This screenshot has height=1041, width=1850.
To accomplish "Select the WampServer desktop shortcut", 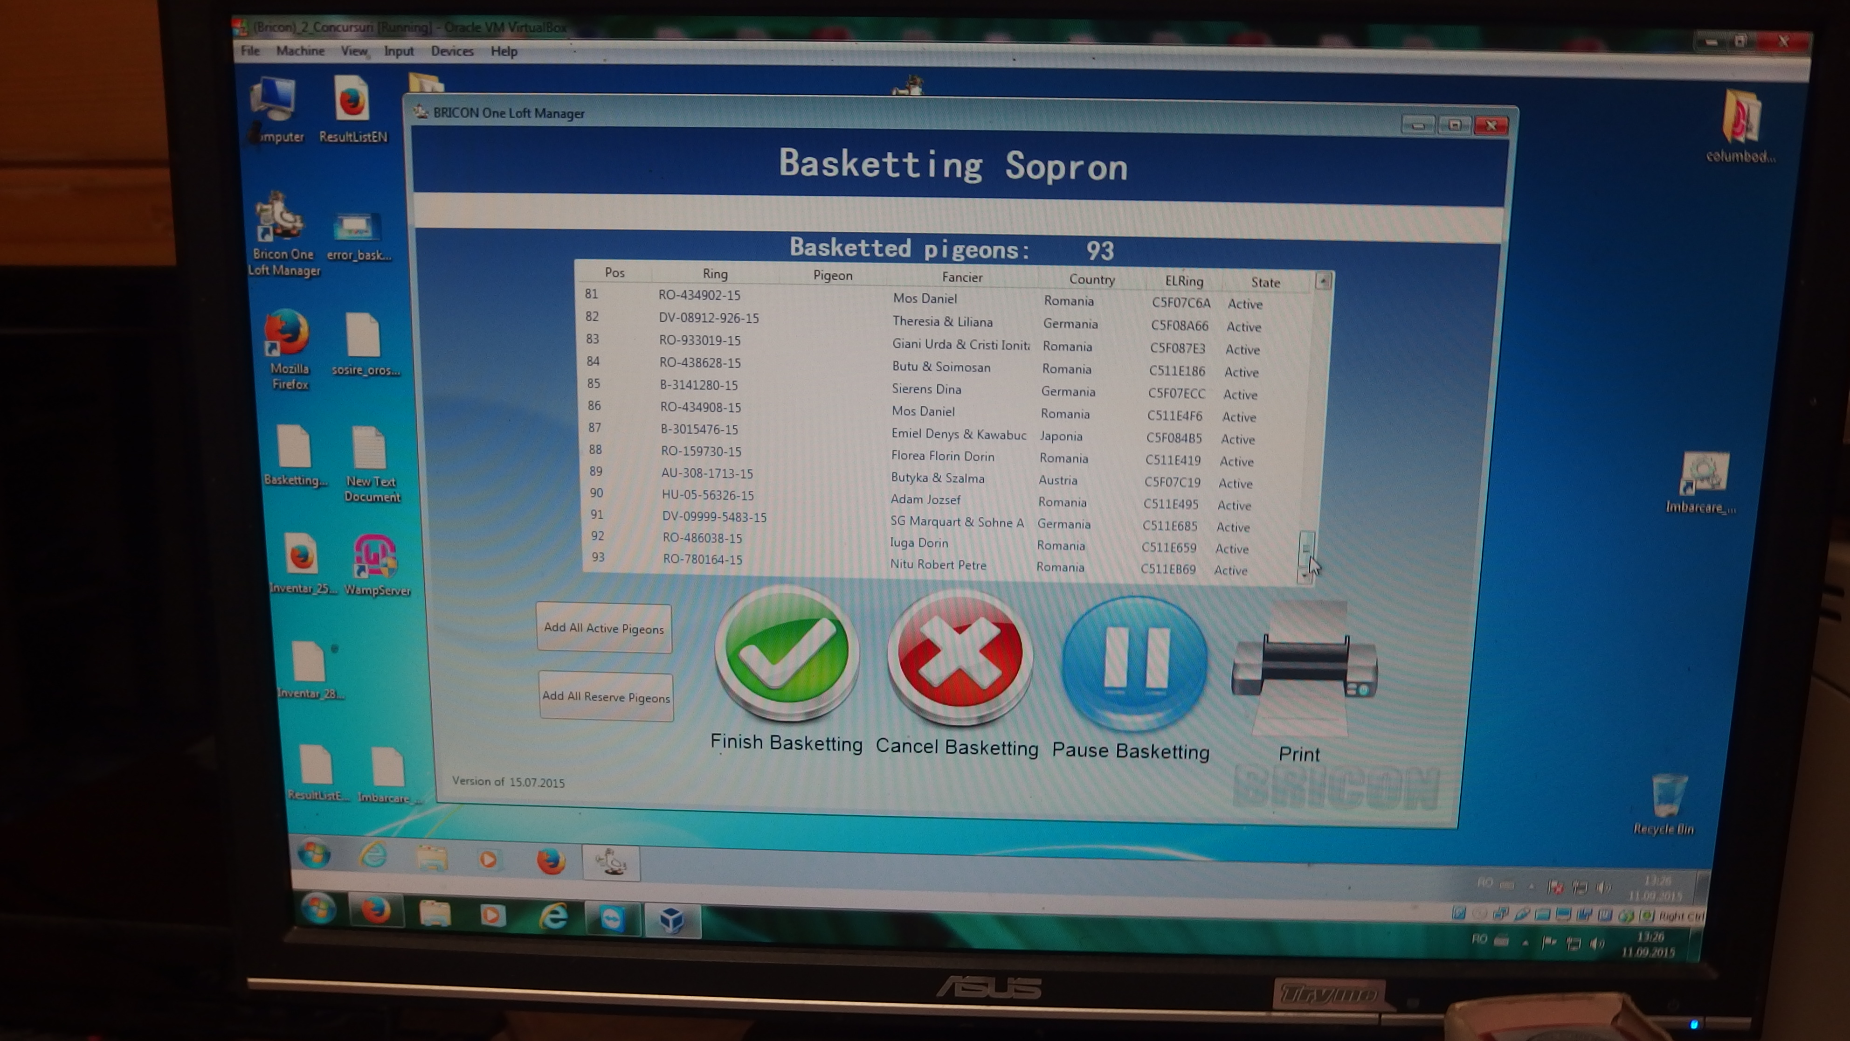I will tap(376, 565).
